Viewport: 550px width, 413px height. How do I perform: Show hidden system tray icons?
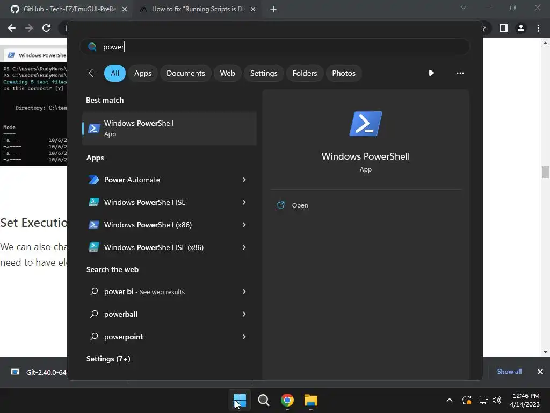[x=450, y=400]
